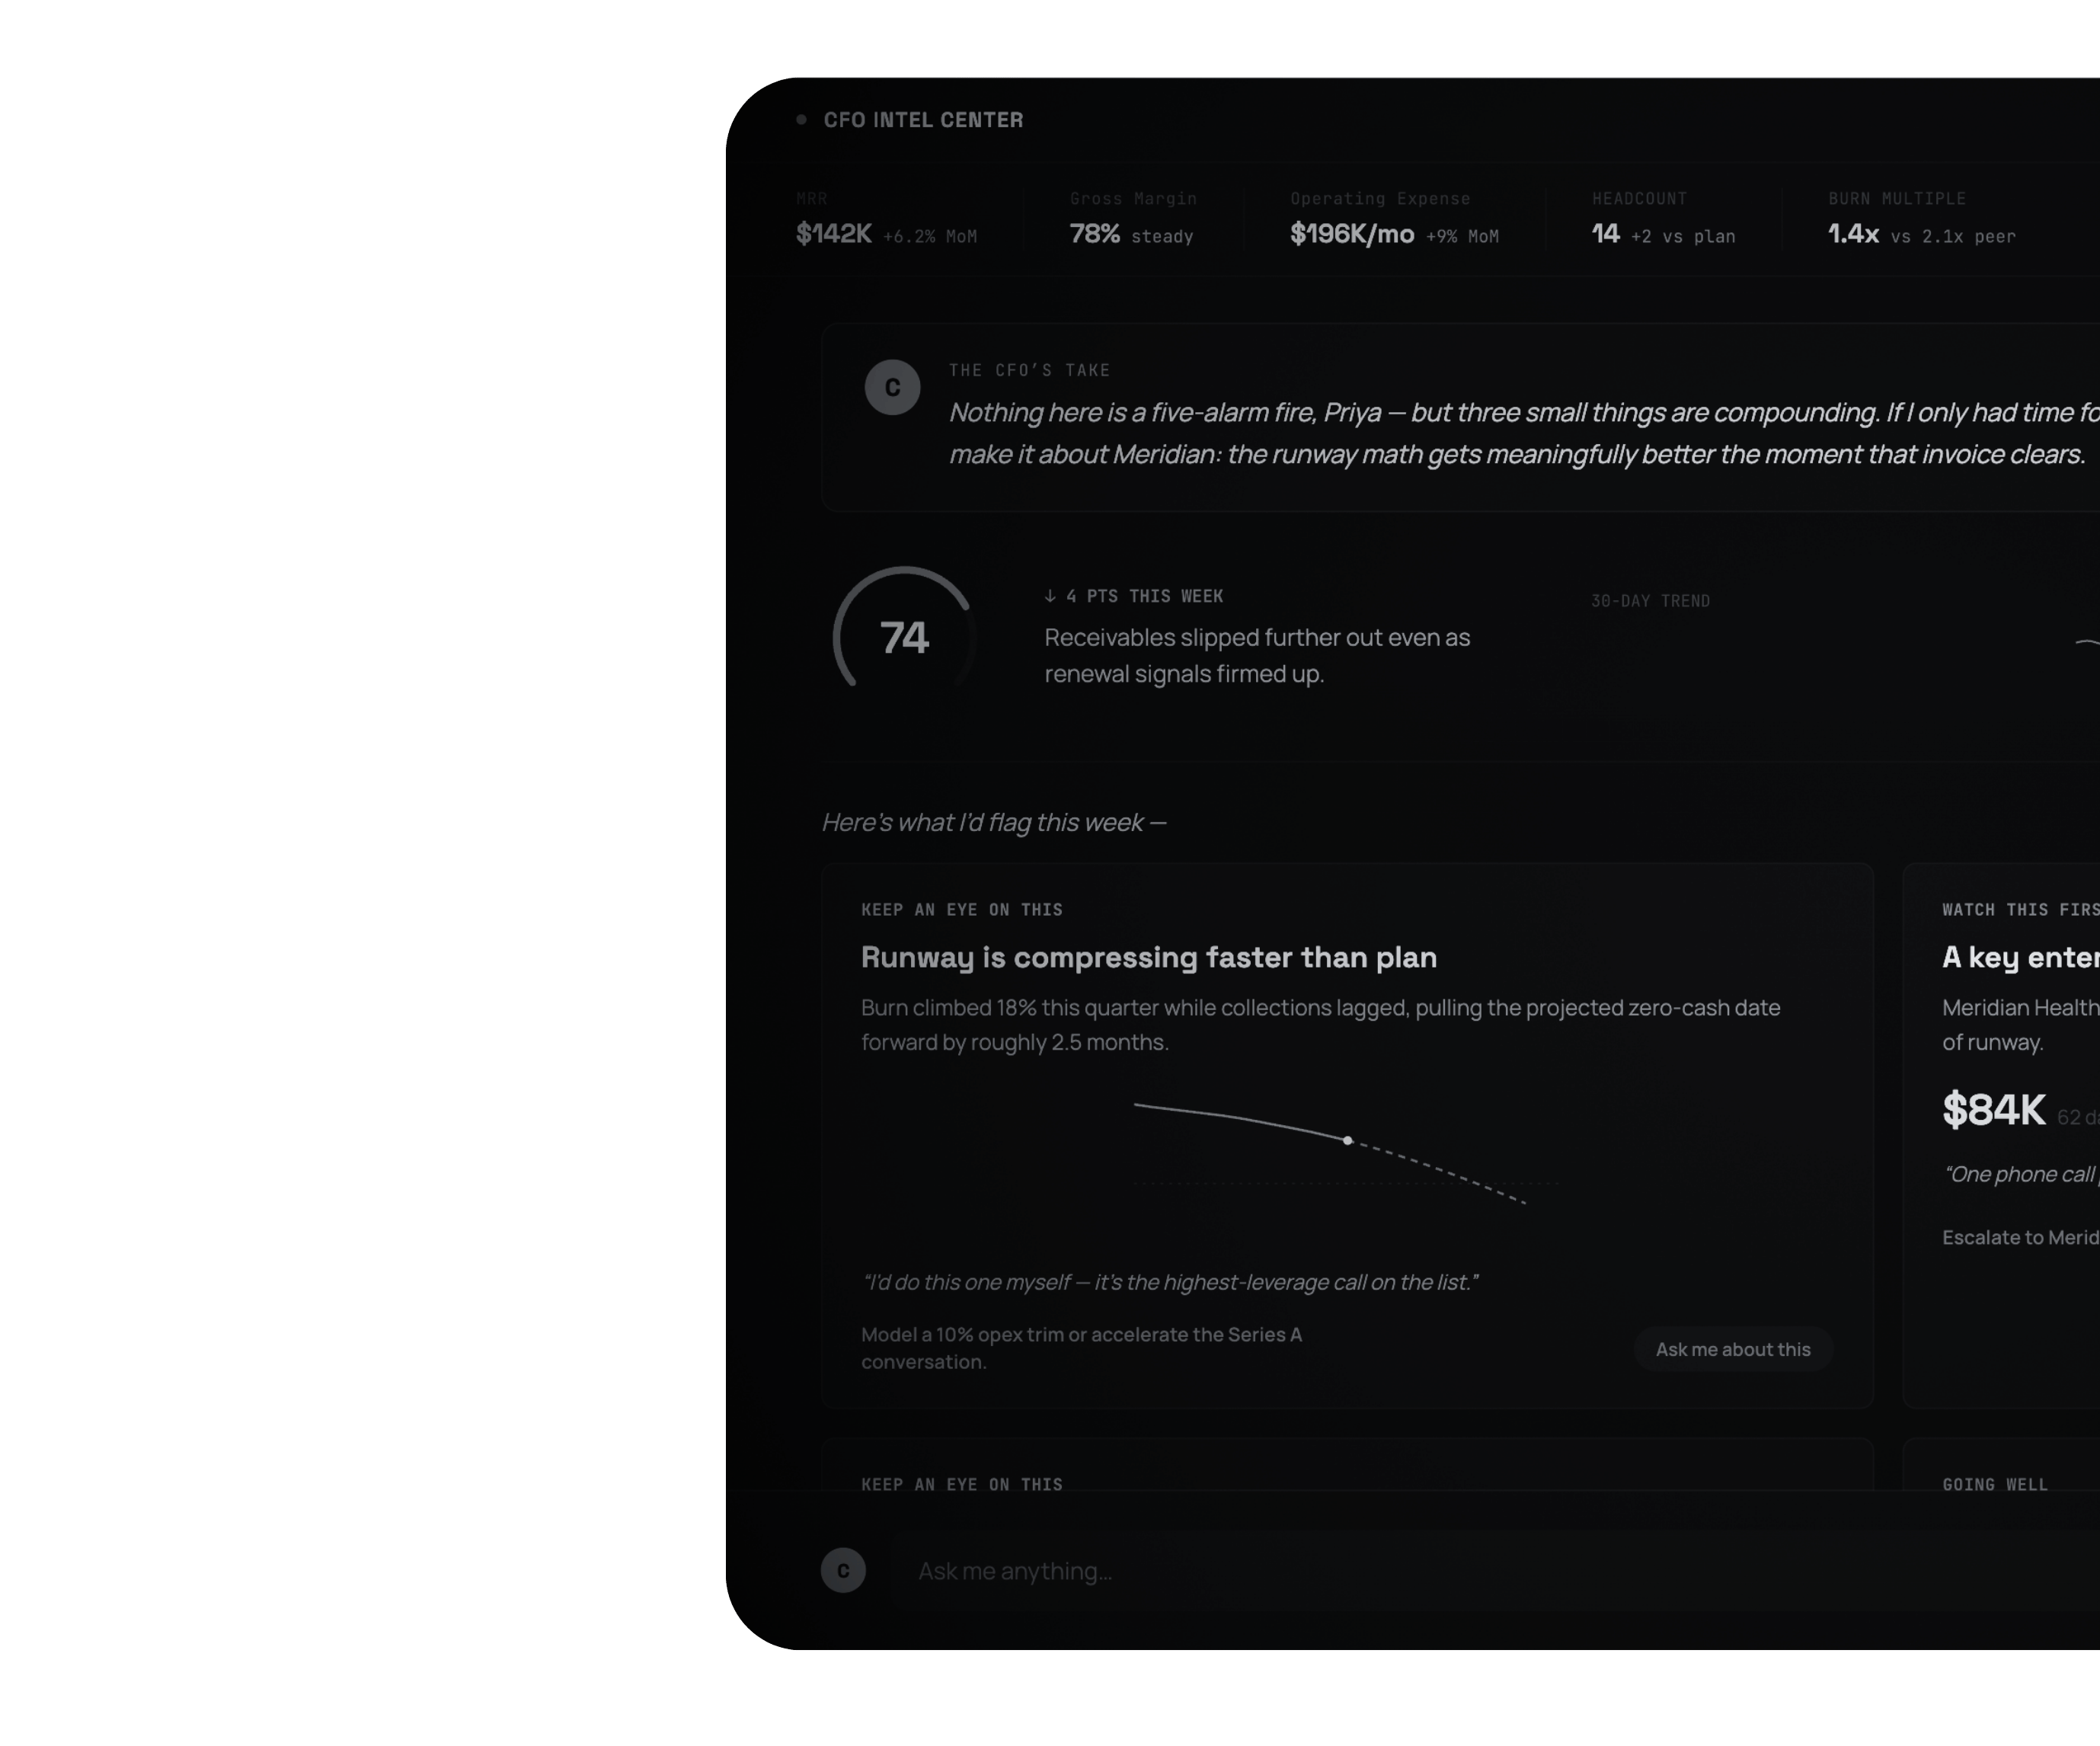Open the $84K Meridian receivable card
Viewport: 2100px width, 1746px height.
pos(2001,1136)
